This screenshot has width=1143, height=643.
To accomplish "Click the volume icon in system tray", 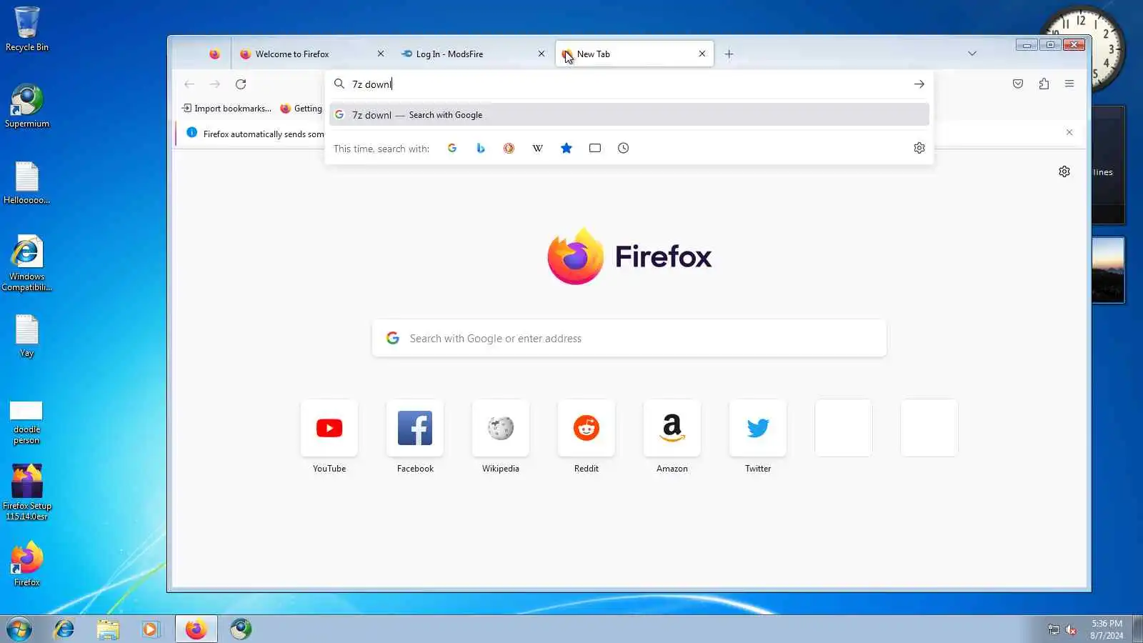I will coord(1071,629).
